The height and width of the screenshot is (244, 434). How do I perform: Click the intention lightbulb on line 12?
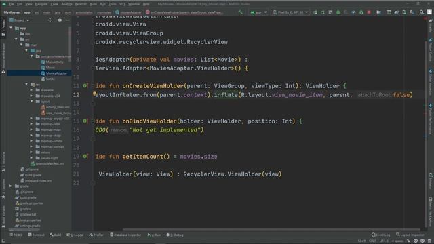click(x=94, y=94)
